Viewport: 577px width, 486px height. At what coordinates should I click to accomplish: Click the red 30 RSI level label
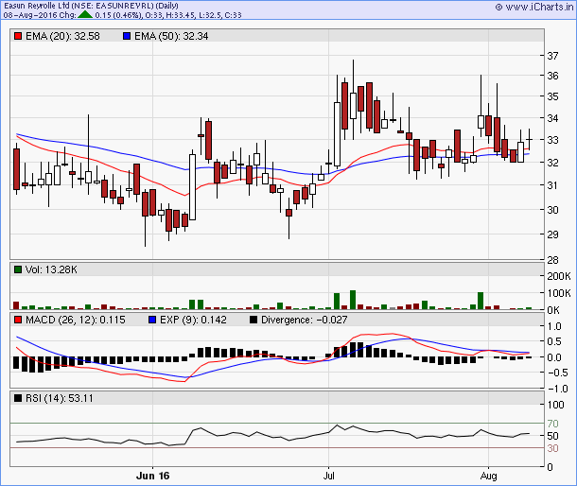[552, 448]
